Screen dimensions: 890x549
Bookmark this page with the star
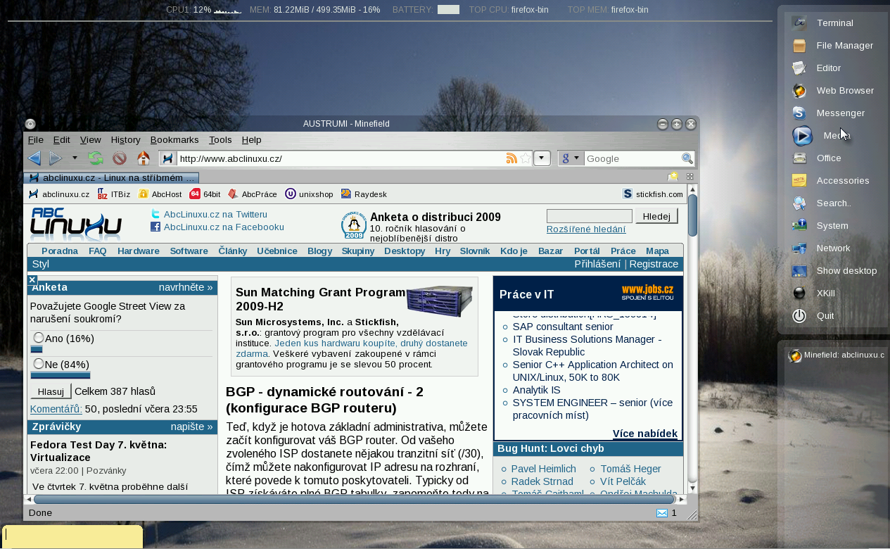point(526,158)
